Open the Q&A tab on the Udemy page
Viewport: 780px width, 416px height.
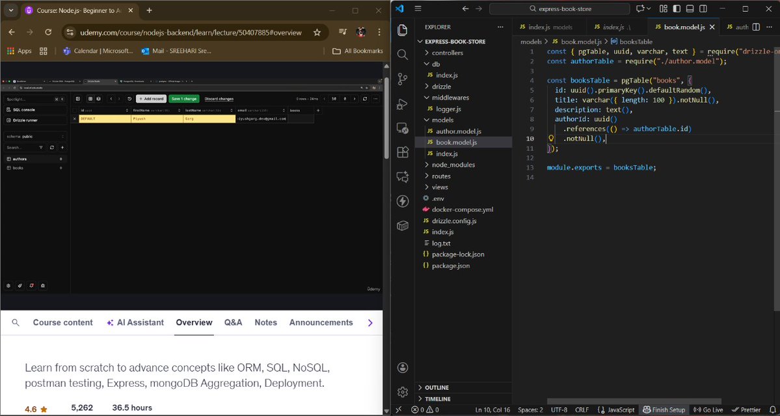233,322
